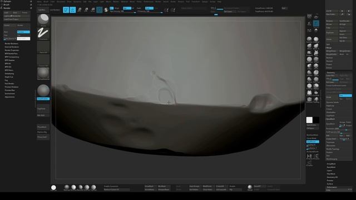The width and height of the screenshot is (356, 200).
Task: Click the Divide geometry button
Action: 332,97
